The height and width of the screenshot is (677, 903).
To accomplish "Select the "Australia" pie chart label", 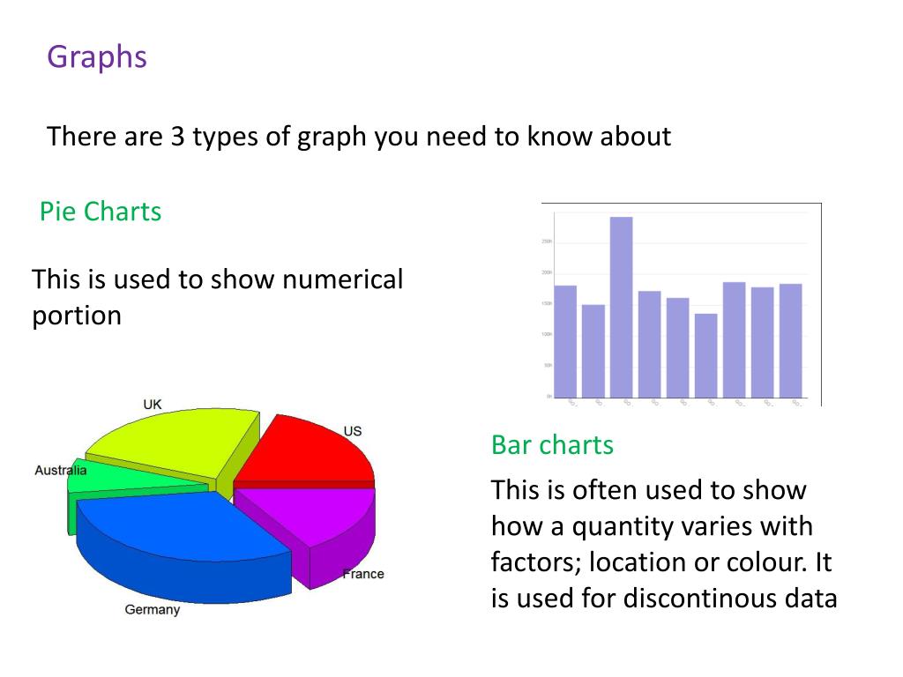I will [x=61, y=470].
